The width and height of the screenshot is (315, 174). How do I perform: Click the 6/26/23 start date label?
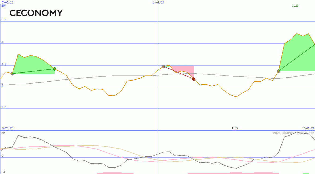point(8,128)
